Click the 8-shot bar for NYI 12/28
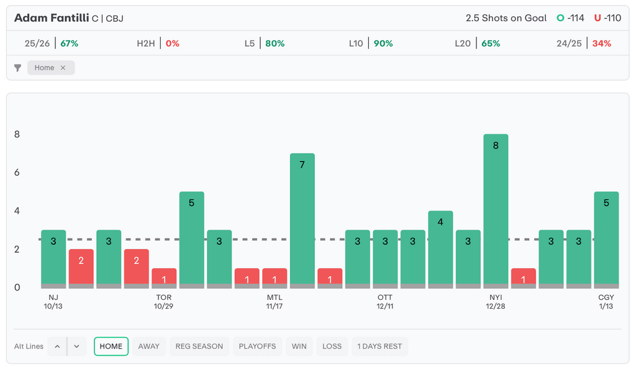The width and height of the screenshot is (636, 372). click(496, 211)
